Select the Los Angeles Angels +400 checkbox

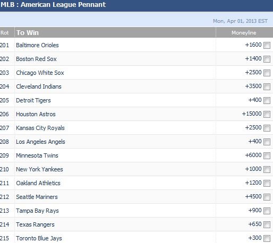[267, 142]
